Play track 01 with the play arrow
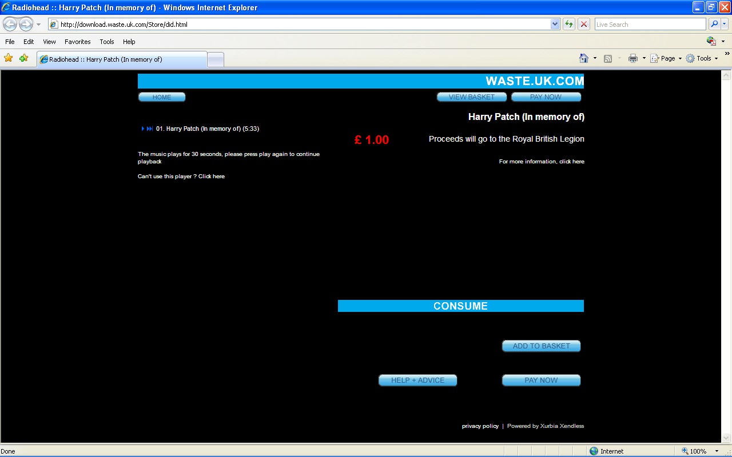Viewport: 732px width, 457px height. click(x=143, y=129)
